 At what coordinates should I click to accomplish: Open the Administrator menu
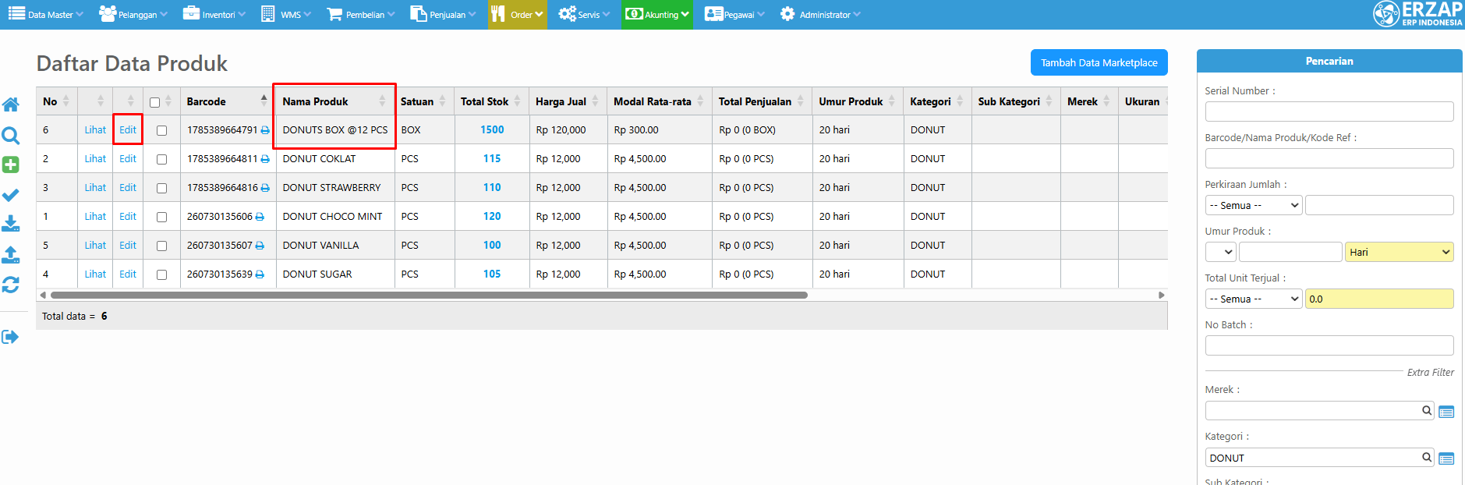point(820,14)
